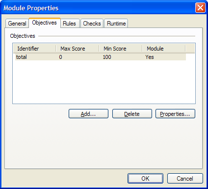Click the Min Score column header
Image resolution: width=208 pixels, height=189 pixels.
(121, 49)
